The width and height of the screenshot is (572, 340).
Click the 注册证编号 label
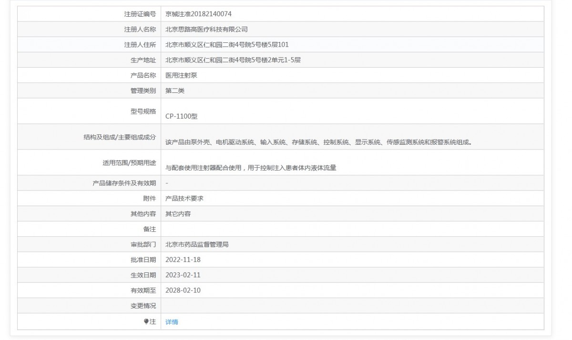(x=140, y=14)
